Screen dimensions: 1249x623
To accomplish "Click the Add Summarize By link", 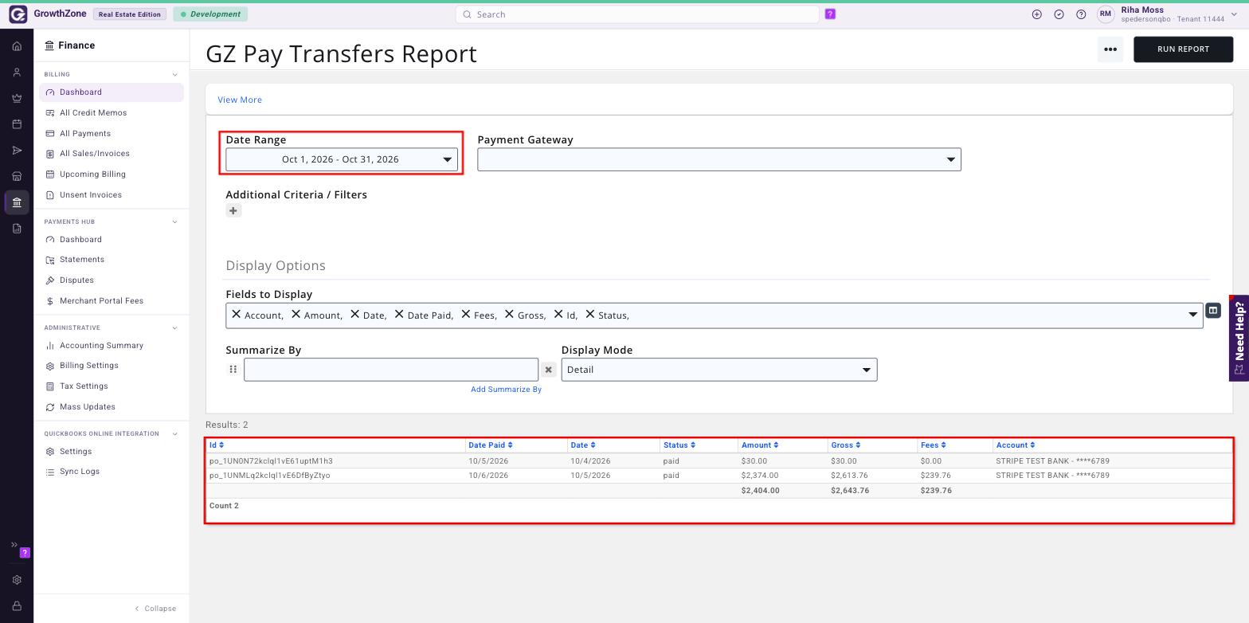I will click(506, 390).
